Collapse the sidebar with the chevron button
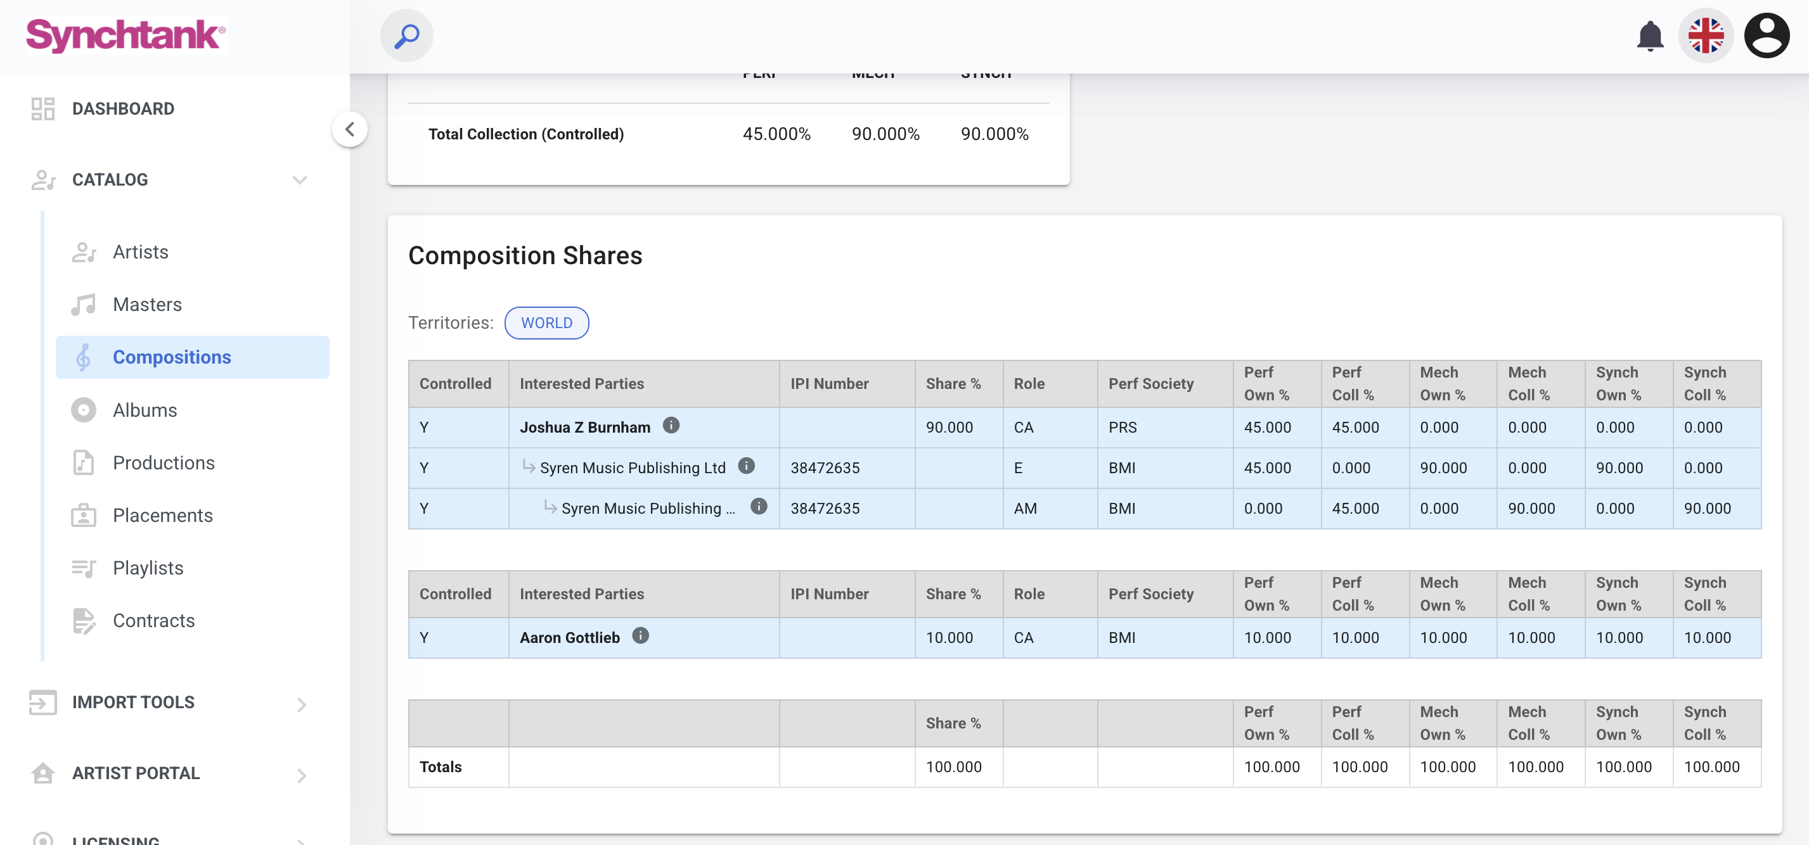 coord(350,129)
